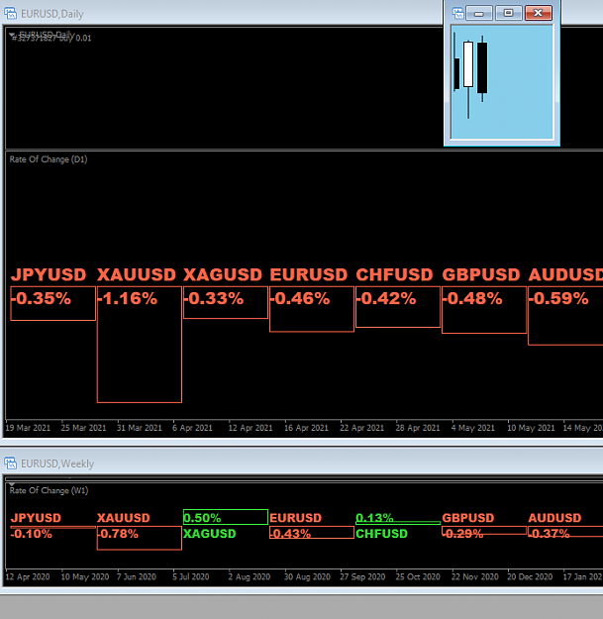Click AUDUSD label in the W1 panel

point(554,518)
